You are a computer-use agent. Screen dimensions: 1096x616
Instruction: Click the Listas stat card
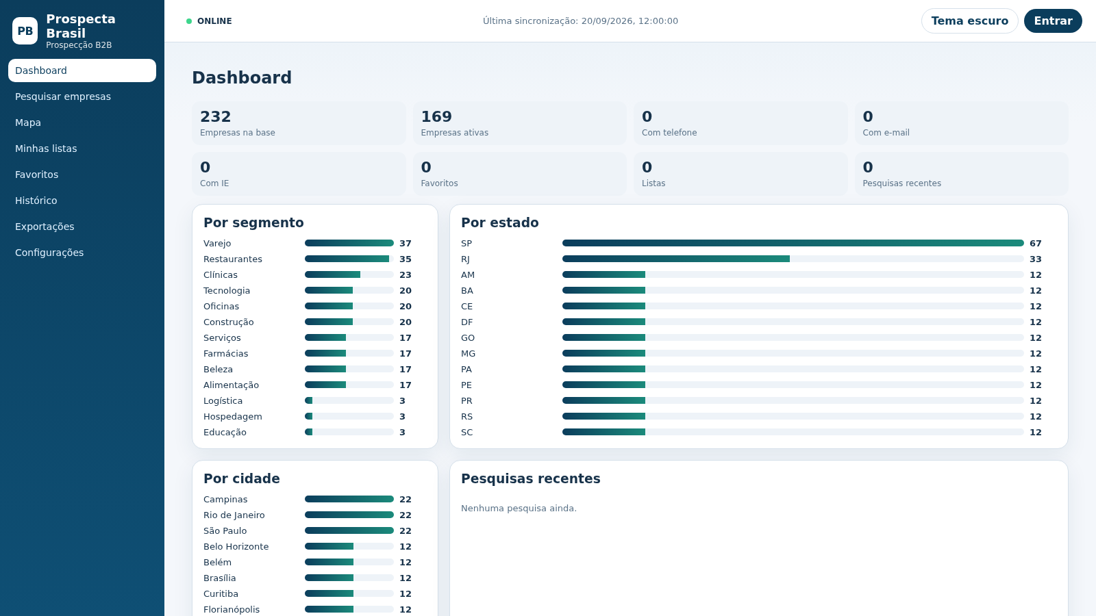[x=740, y=174]
